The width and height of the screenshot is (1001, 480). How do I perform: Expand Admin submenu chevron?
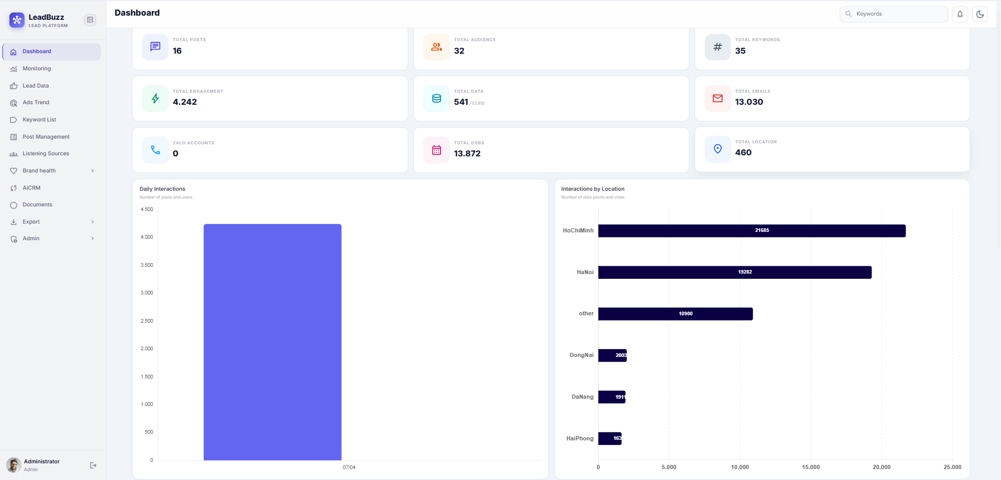[x=92, y=239]
